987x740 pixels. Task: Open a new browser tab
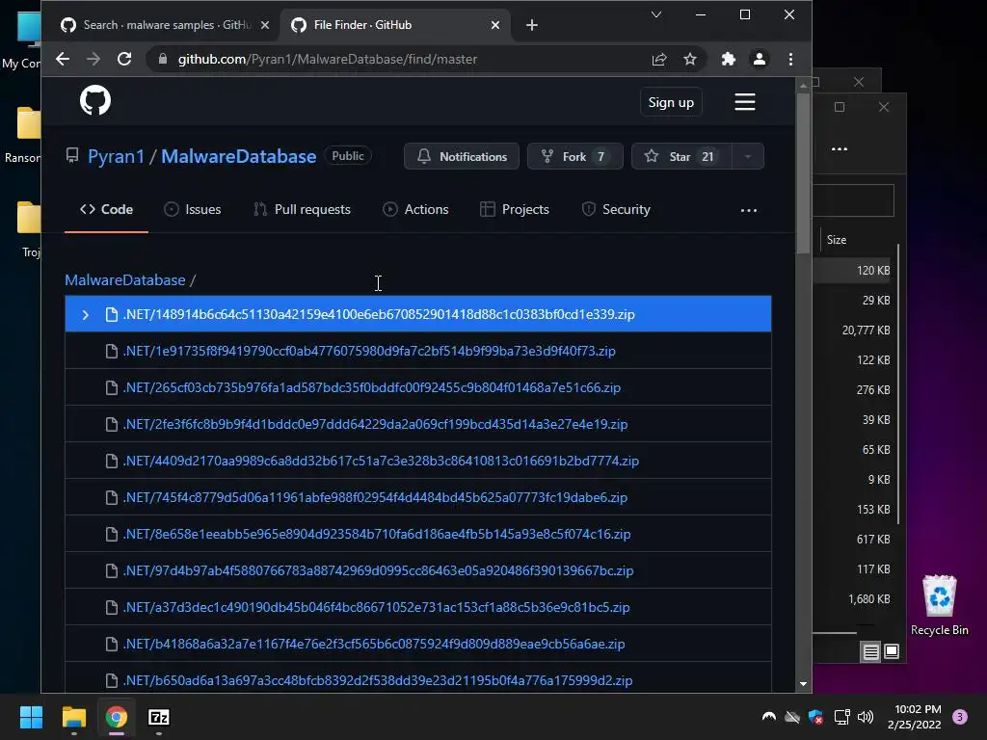[x=532, y=25]
